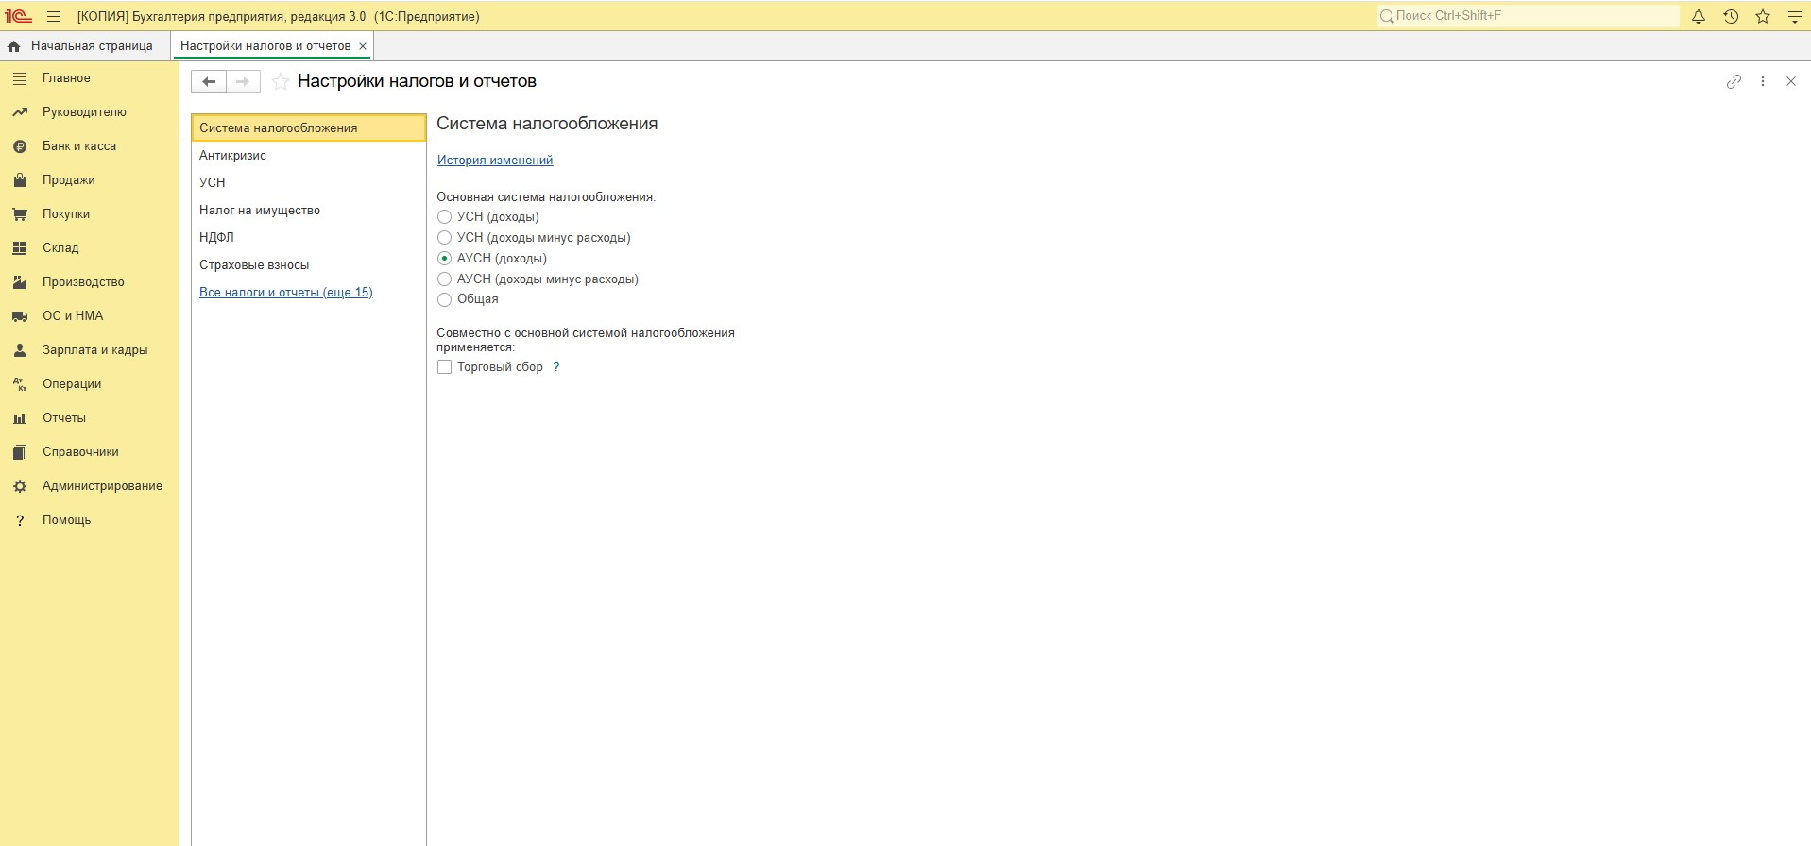Click the Поиск Ctrl+Shift+F search field
The image size is (1811, 846).
(1528, 16)
